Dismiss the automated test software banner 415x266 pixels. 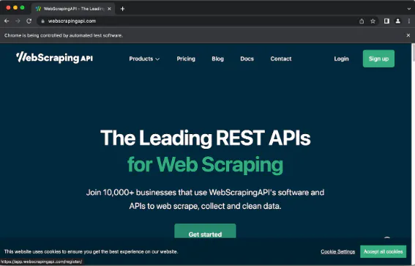tap(408, 35)
